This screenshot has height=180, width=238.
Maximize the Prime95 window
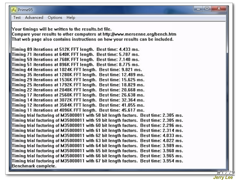click(207, 9)
